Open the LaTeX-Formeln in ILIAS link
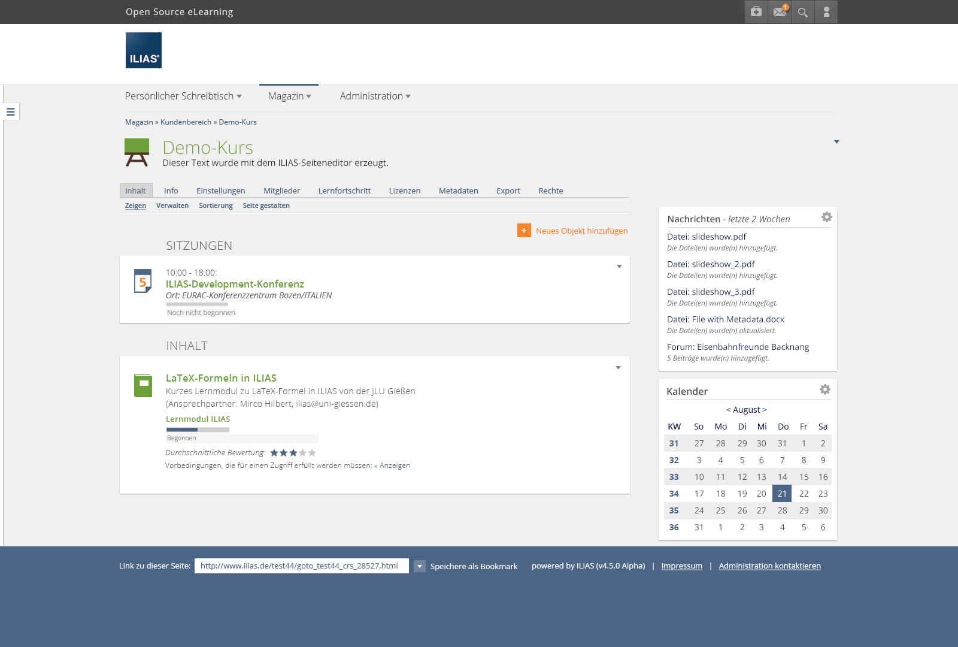This screenshot has height=647, width=958. tap(221, 378)
